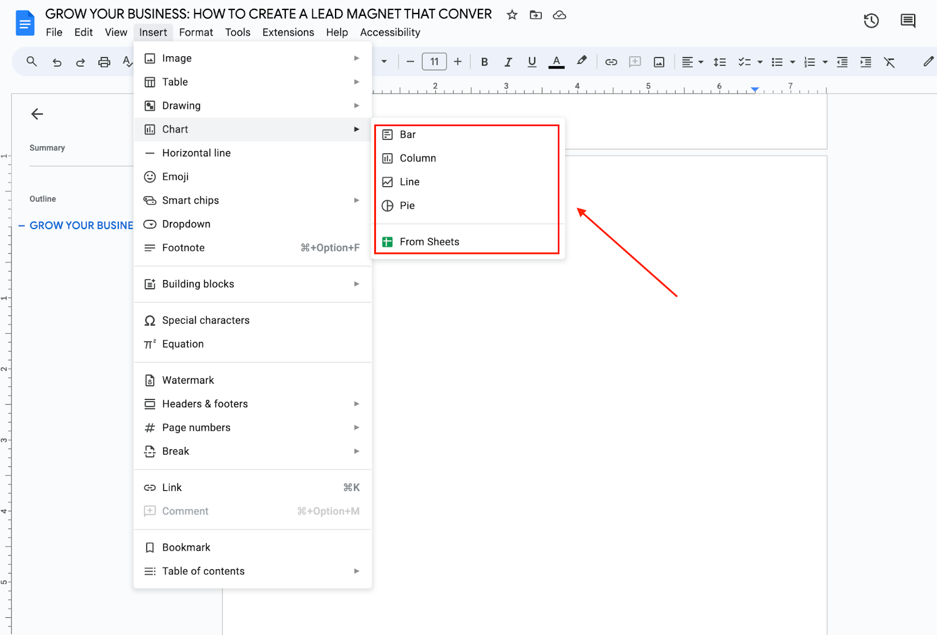Open text color picker
Image resolution: width=937 pixels, height=635 pixels.
coord(556,62)
